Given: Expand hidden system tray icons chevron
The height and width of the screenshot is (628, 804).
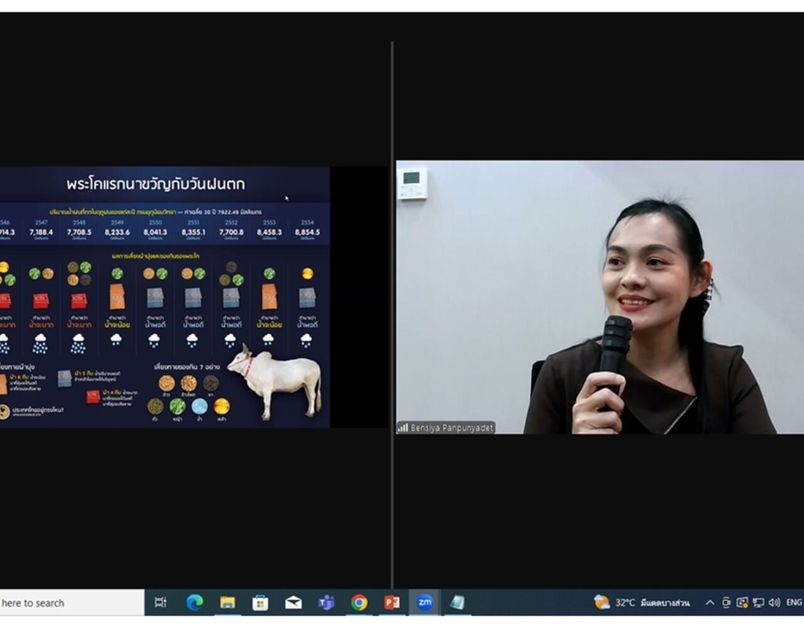Looking at the screenshot, I should [710, 603].
